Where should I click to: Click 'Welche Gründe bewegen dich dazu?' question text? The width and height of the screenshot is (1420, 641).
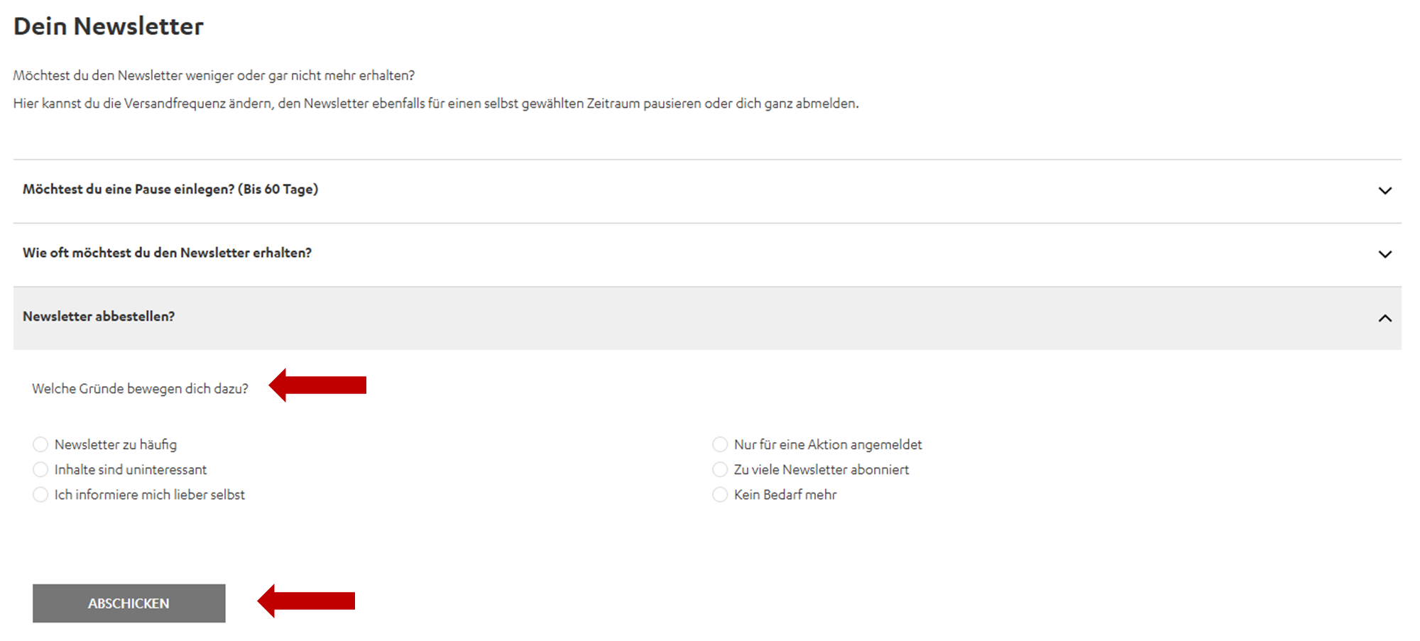click(x=140, y=388)
